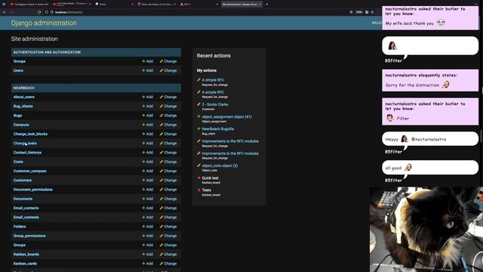Open recent action object_assignment object (41)
The image size is (483, 272).
point(226,117)
